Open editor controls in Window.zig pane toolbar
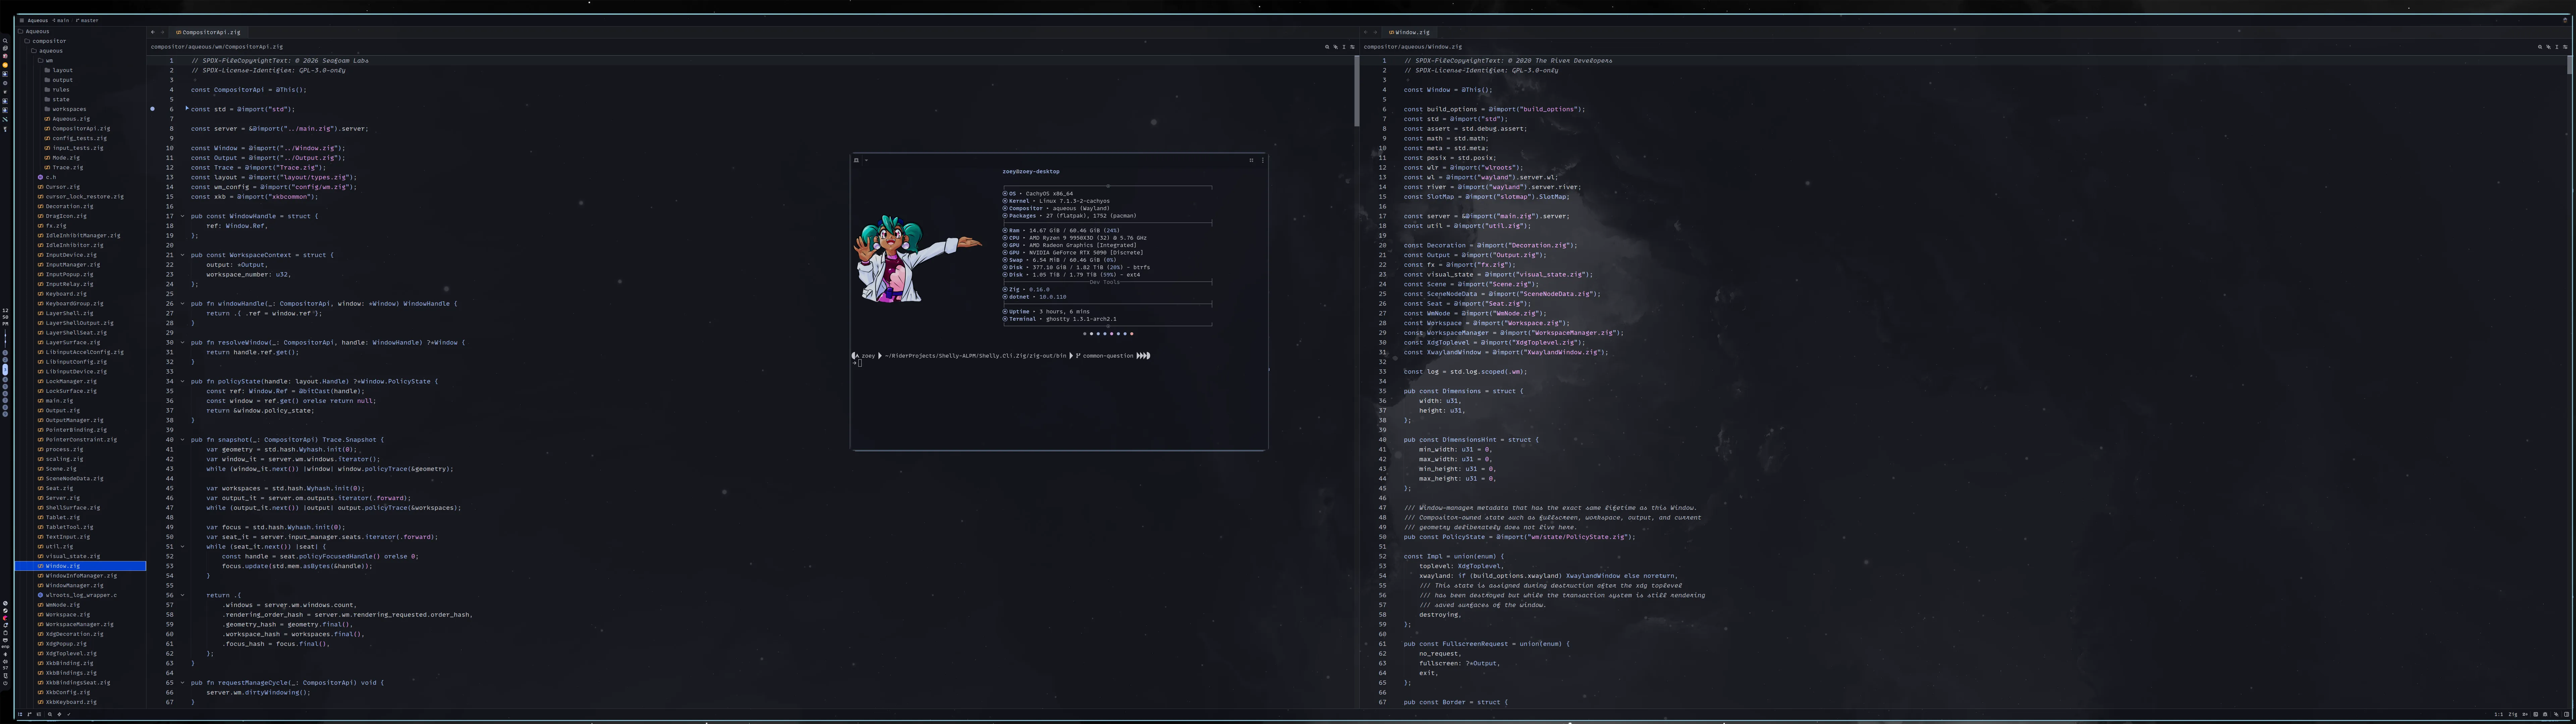 pyautogui.click(x=2565, y=47)
